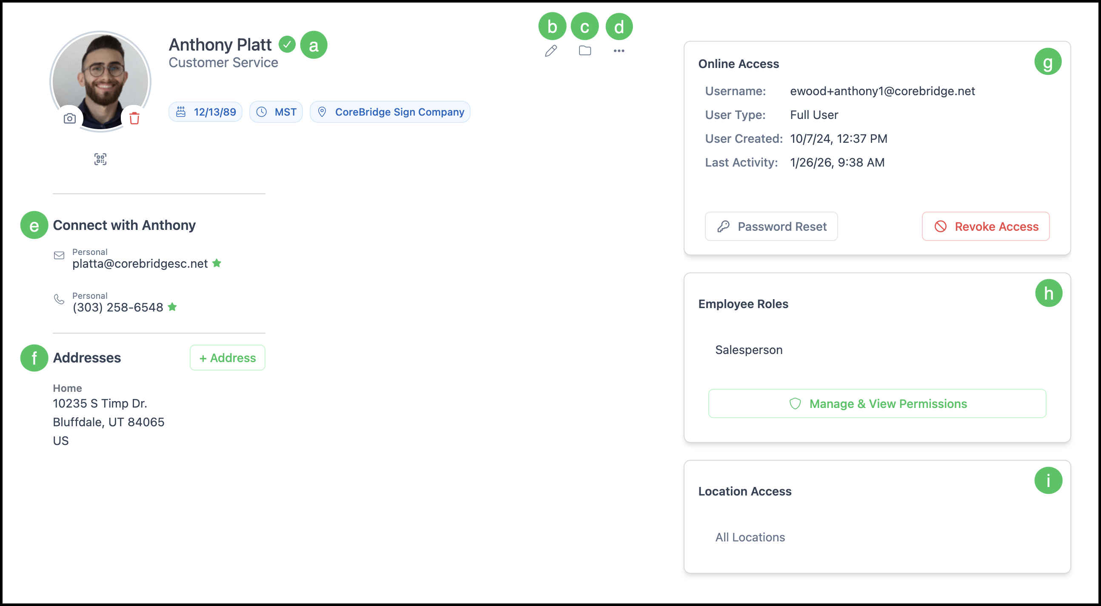
Task: Click the birthday 12/13/89 chip
Action: (x=205, y=112)
